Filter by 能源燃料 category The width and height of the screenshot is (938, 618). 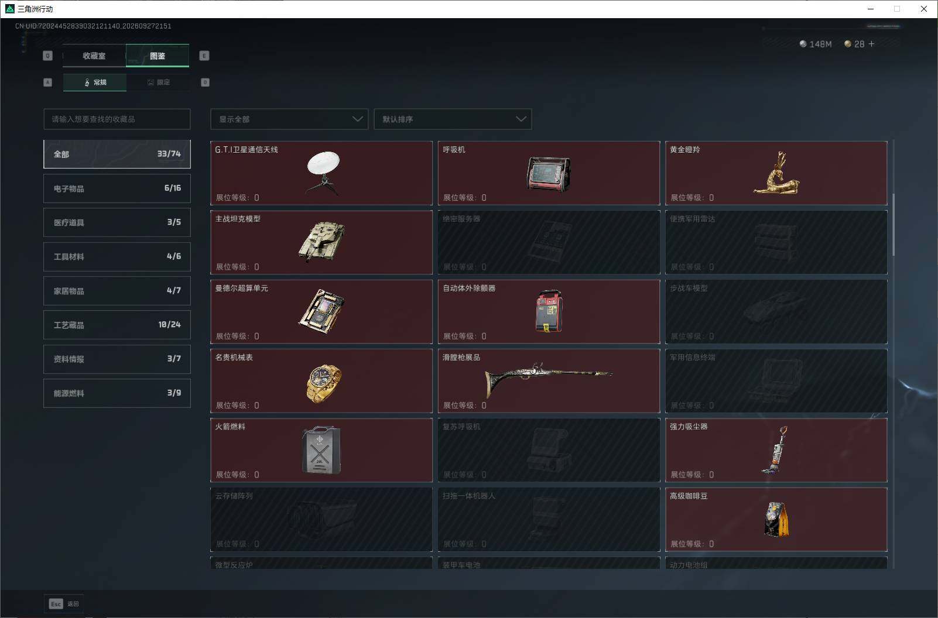[117, 393]
